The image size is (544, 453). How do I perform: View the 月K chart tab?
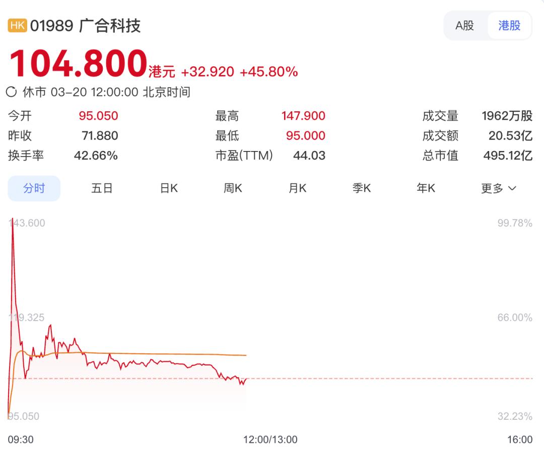click(297, 188)
